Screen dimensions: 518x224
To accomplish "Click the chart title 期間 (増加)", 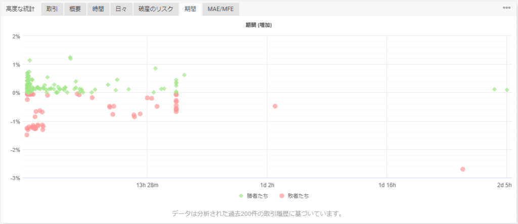I will pos(258,26).
